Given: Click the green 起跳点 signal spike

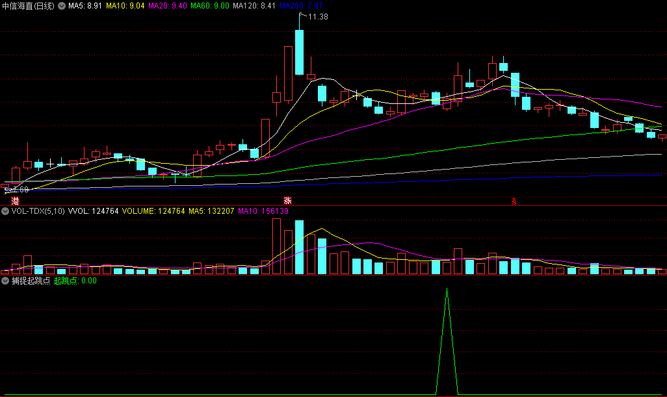Looking at the screenshot, I should pyautogui.click(x=447, y=341).
